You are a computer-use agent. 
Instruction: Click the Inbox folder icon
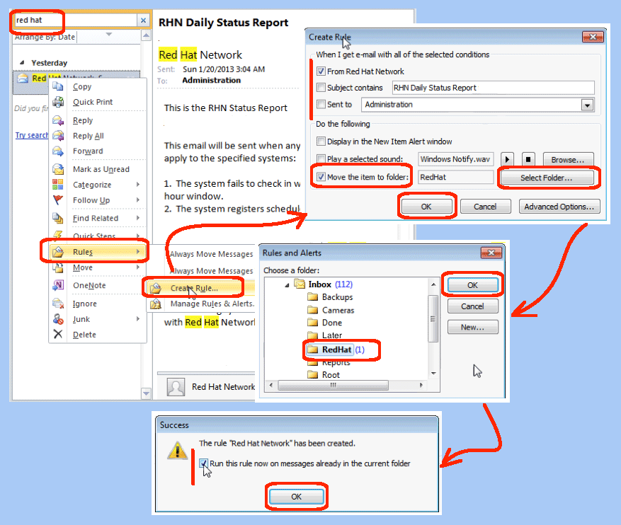(300, 284)
